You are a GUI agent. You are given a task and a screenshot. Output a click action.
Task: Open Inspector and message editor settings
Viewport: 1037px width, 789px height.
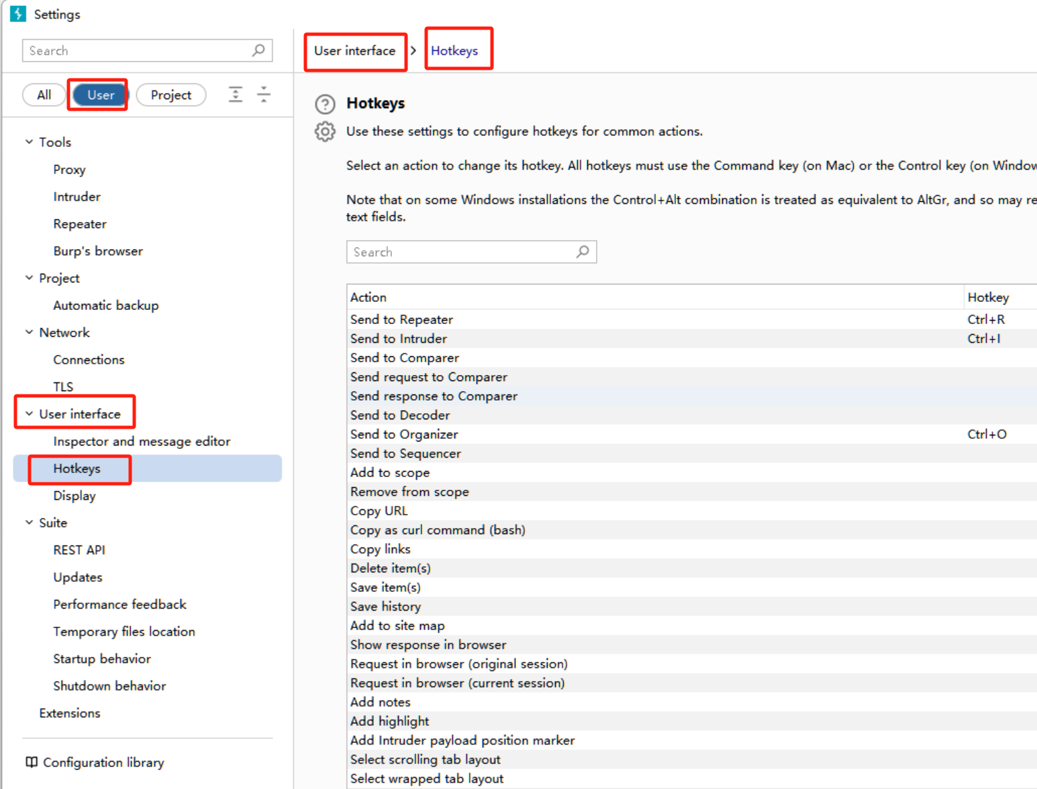[142, 441]
